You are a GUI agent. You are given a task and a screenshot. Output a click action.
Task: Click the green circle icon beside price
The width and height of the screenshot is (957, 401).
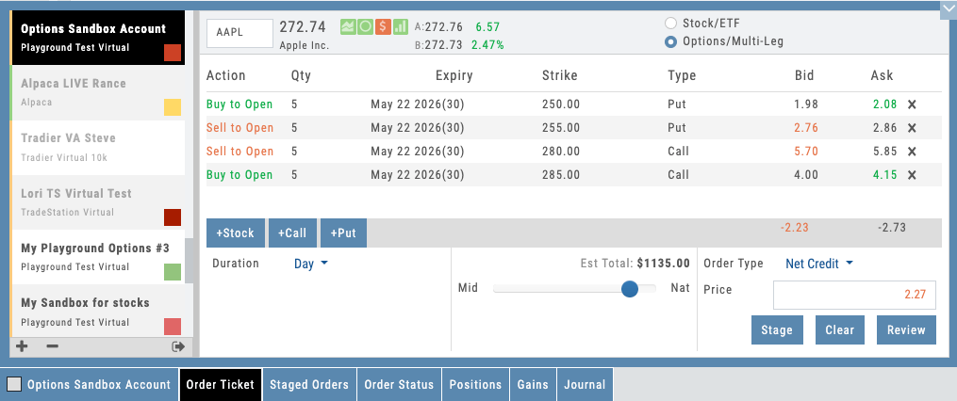pos(365,27)
